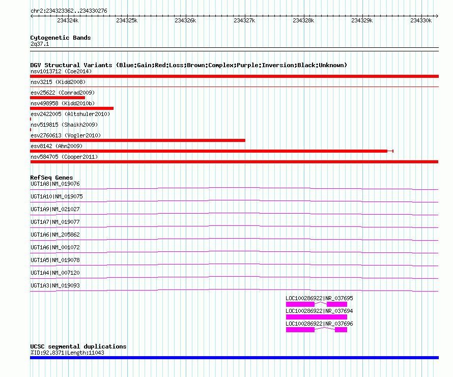453x377 pixels.
Task: Select gene UGT1A9|NM_021027
Action: [x=55, y=210]
